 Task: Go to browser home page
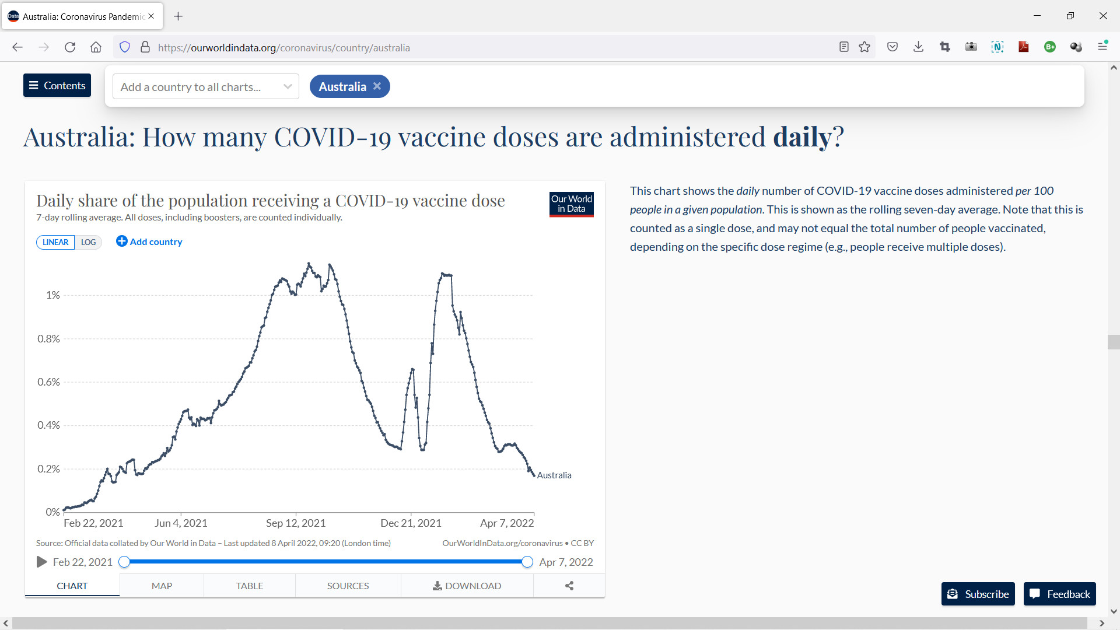coord(96,47)
